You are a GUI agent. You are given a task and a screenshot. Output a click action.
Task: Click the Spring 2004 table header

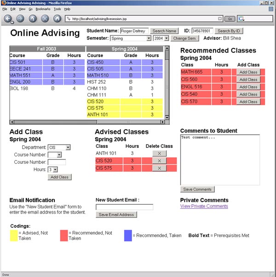click(x=125, y=49)
